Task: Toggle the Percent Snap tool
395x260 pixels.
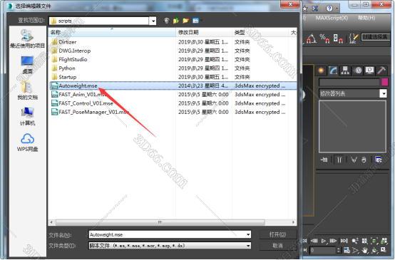Action: pyautogui.click(x=324, y=38)
